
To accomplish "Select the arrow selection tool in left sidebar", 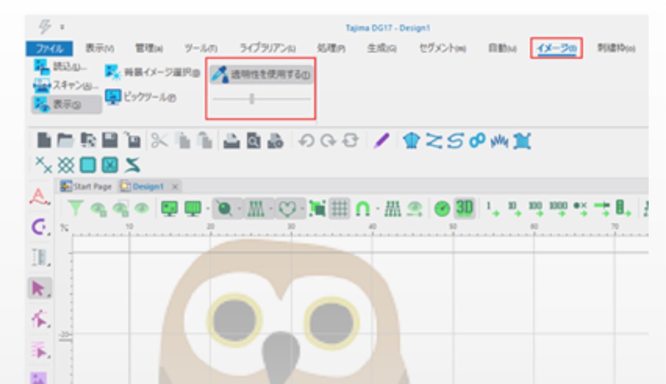I will [x=39, y=289].
